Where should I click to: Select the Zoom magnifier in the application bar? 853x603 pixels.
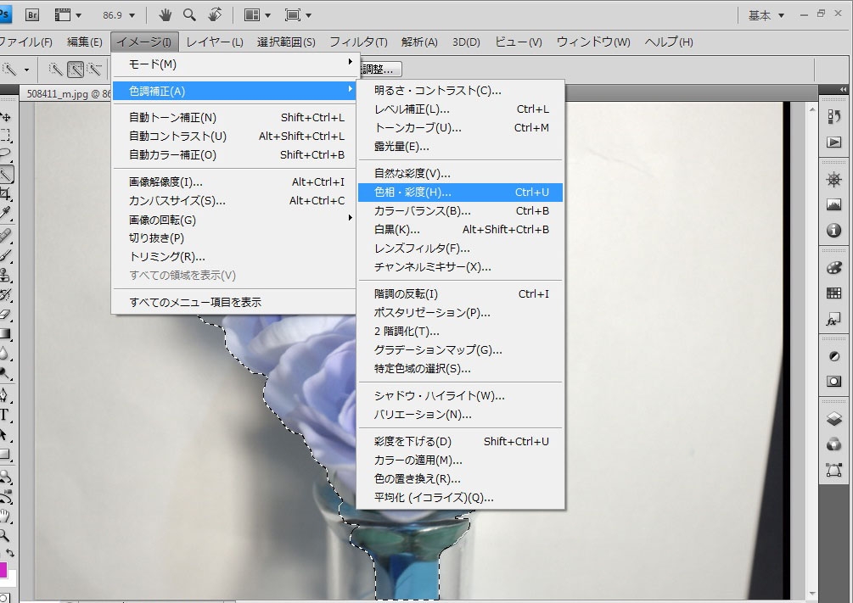point(189,15)
